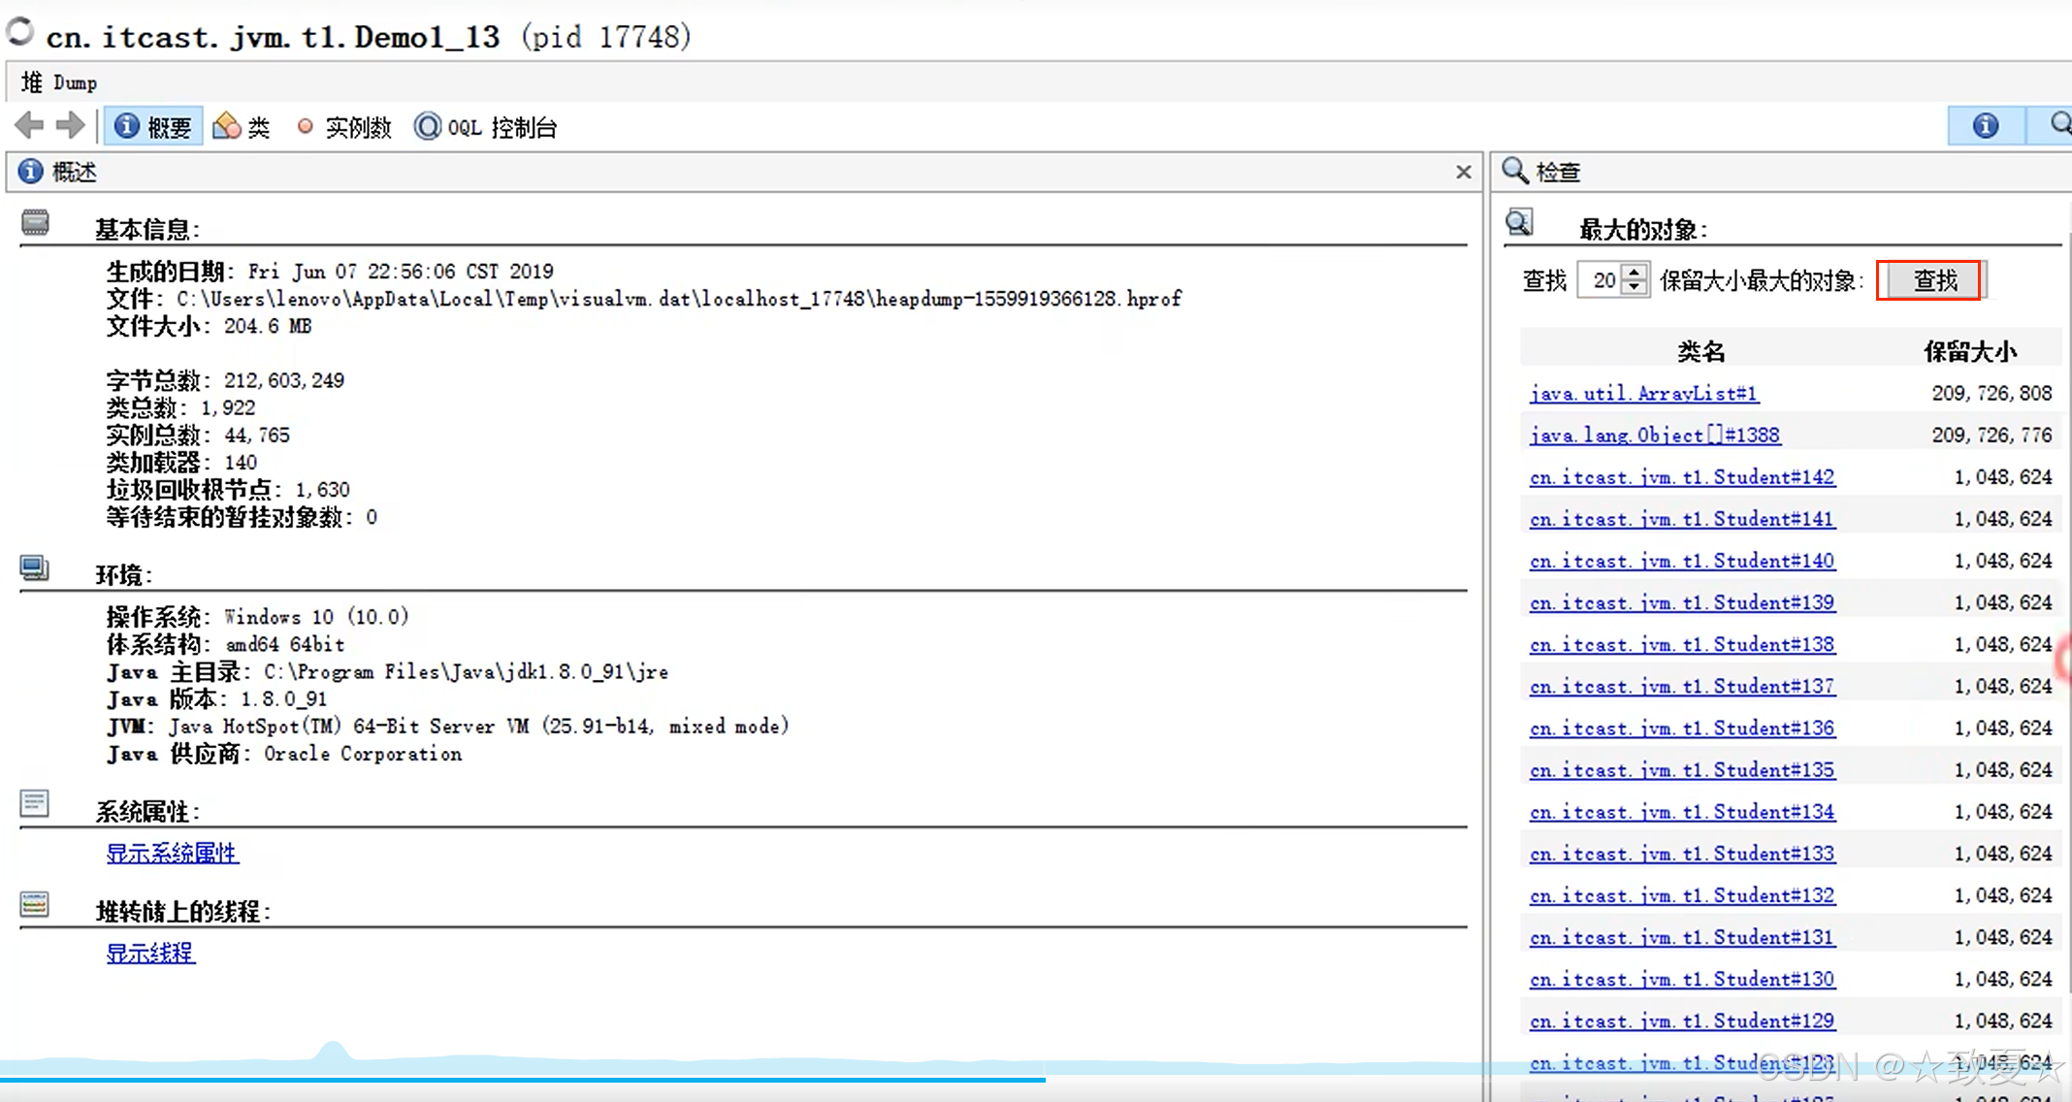The width and height of the screenshot is (2072, 1102).
Task: Click the forward navigation arrow
Action: (x=70, y=126)
